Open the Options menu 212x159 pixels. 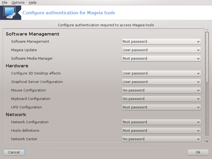point(18,3)
